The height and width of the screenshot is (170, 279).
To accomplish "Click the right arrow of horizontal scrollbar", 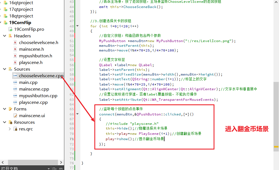I will pos(61,163).
